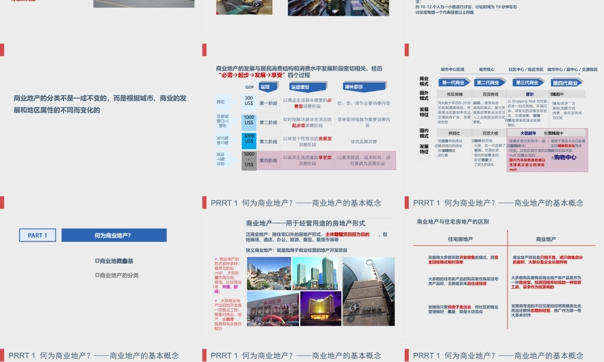Select the stone building photo showing number 66
This screenshot has height=362, width=604.
click(x=368, y=291)
